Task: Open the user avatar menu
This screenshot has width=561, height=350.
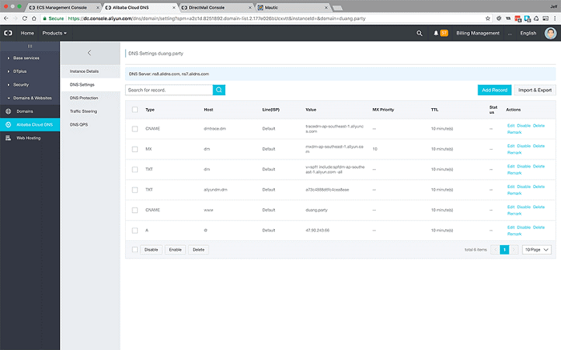Action: pos(551,33)
